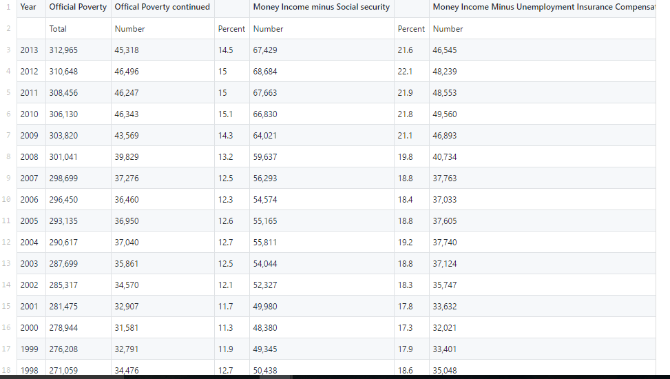
Task: Select row number 3
Action: (8, 50)
